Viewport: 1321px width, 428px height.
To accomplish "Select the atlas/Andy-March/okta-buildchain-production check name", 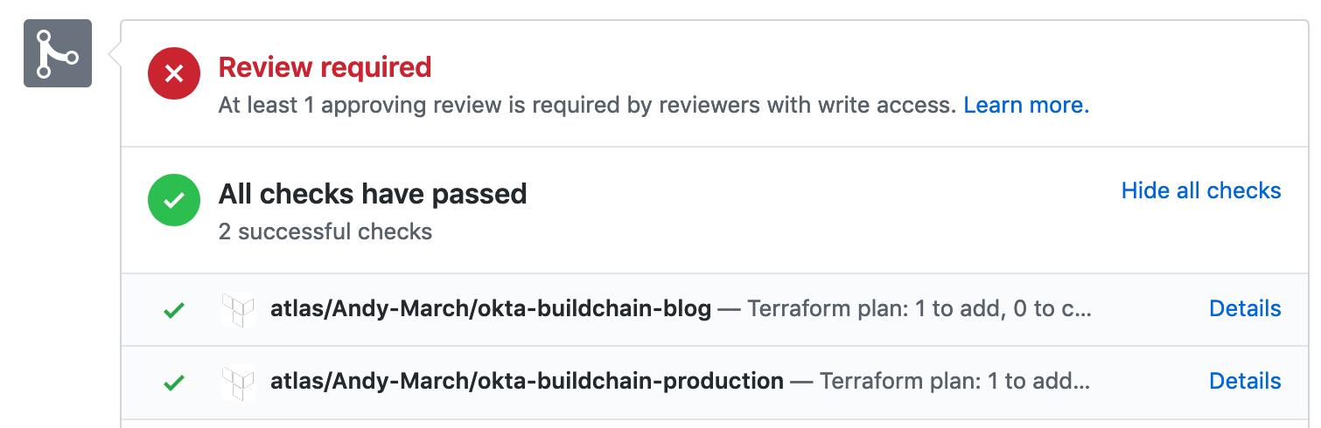I will pyautogui.click(x=527, y=382).
